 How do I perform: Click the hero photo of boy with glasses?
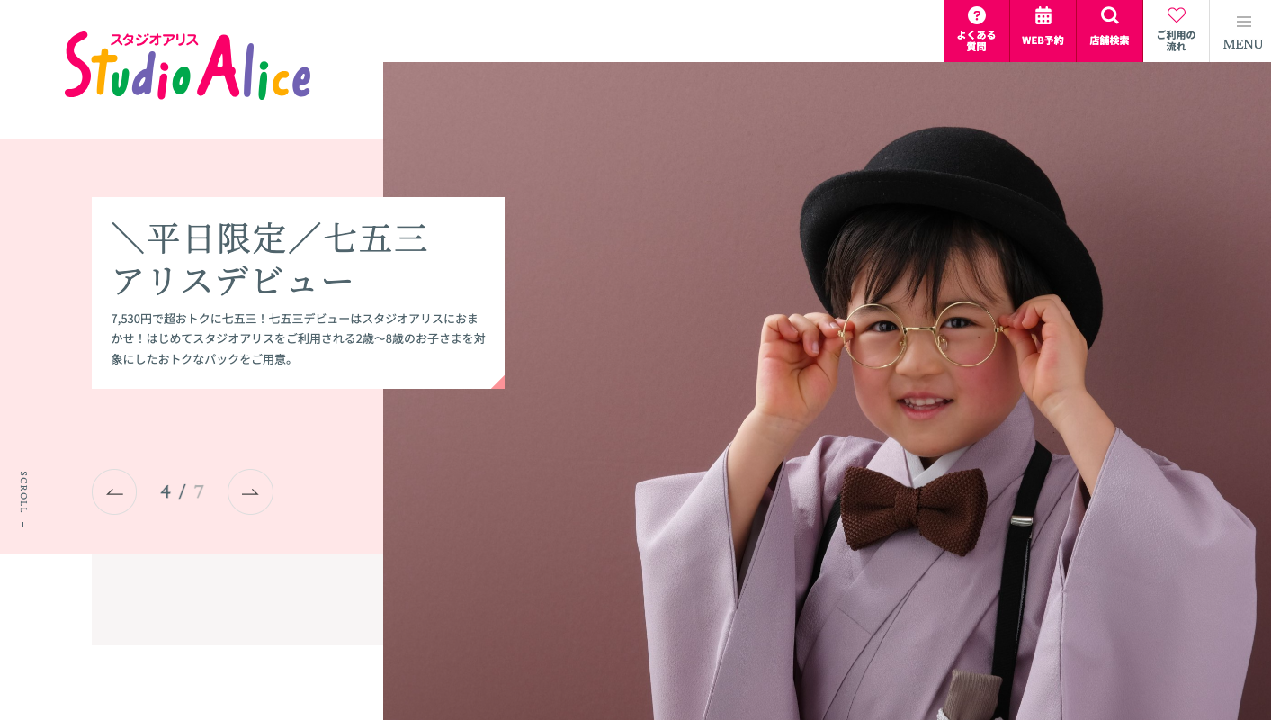click(827, 391)
